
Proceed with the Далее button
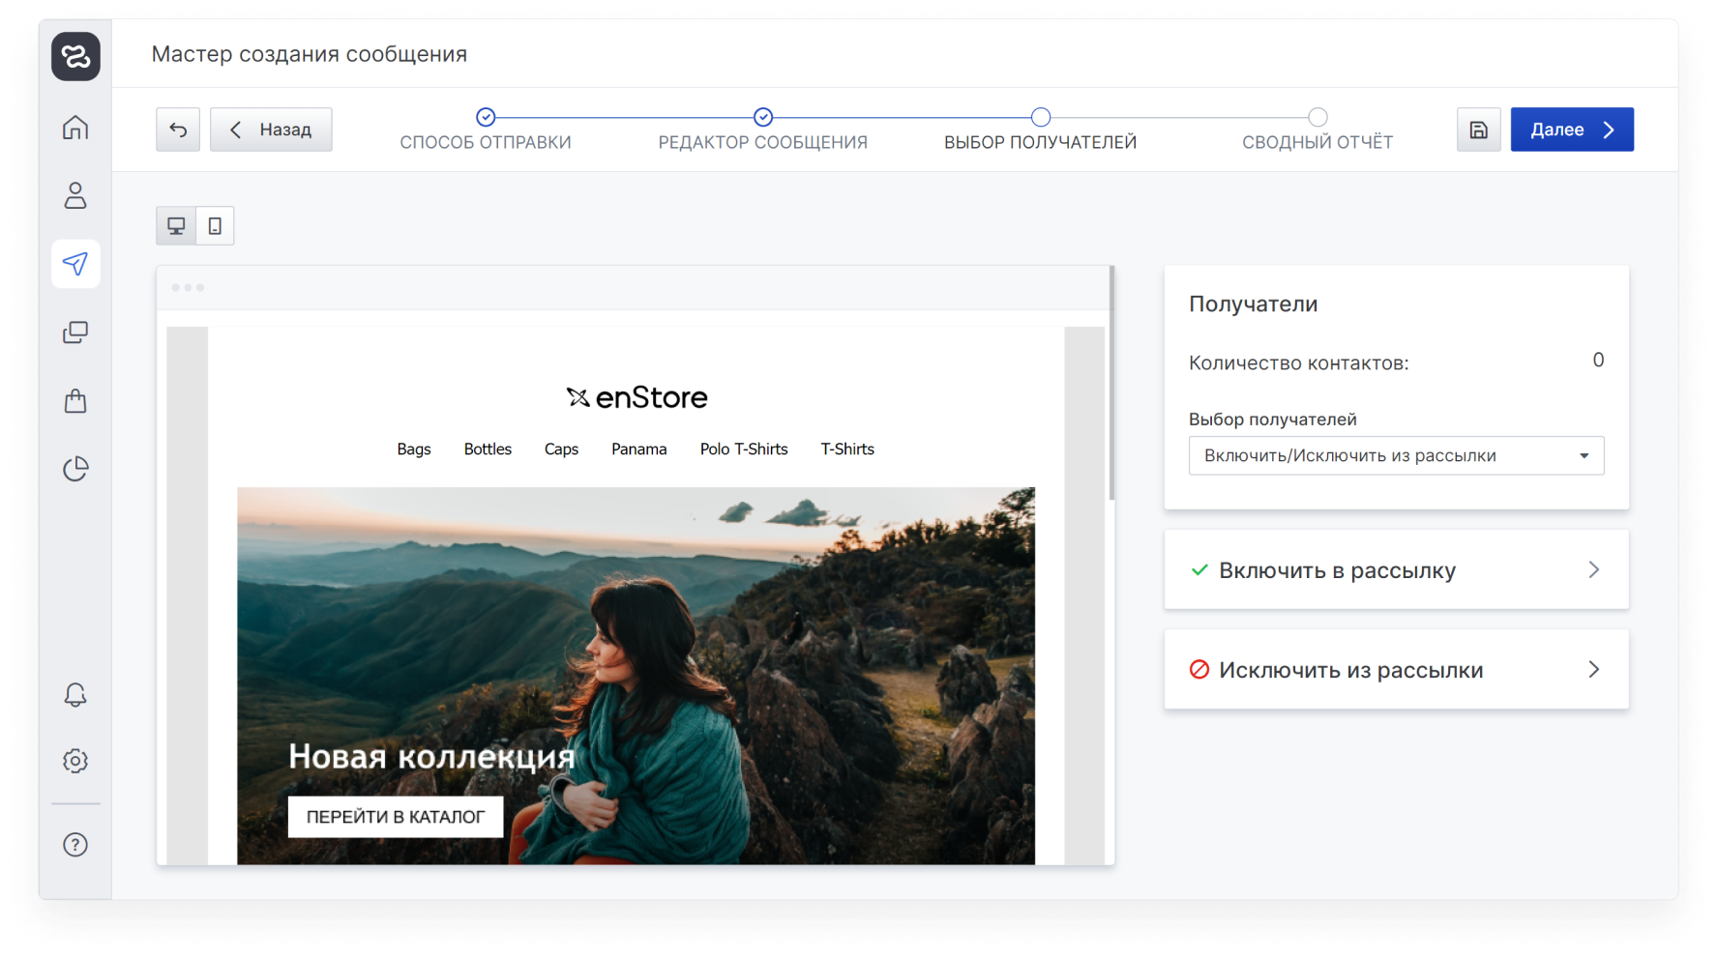1572,130
